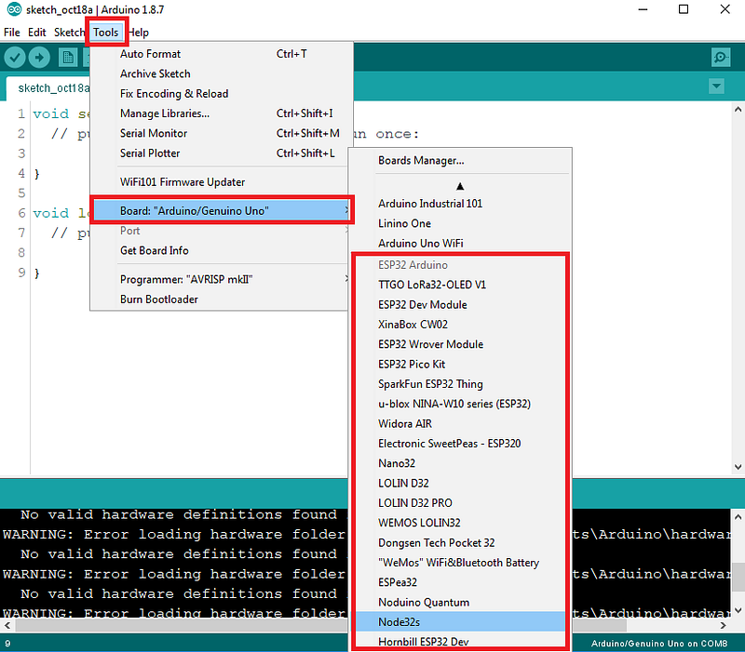Select the Arduino Industrial 101 board
Viewport: 745px width, 652px height.
tap(460, 204)
